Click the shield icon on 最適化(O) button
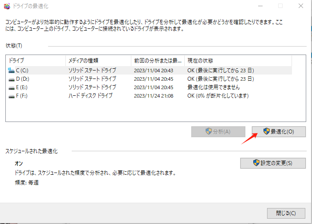This screenshot has height=224, width=312. (x=267, y=131)
